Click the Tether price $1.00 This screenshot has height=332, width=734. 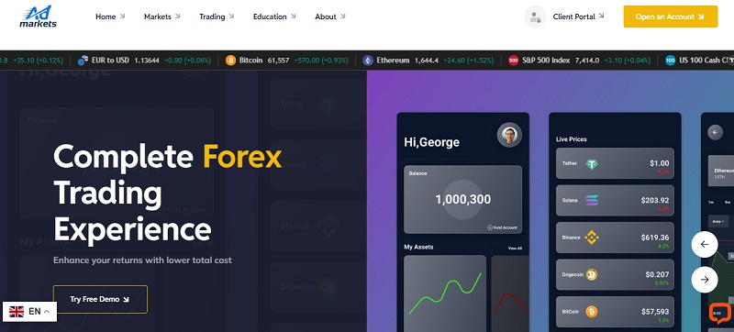click(x=659, y=163)
